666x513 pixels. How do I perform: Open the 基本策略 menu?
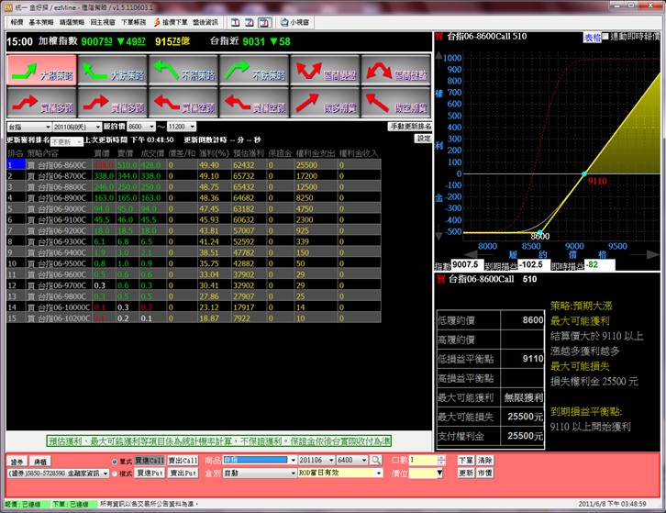(x=39, y=19)
